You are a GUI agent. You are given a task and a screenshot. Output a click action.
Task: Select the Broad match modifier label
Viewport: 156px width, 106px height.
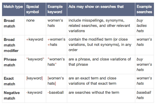click(x=11, y=45)
